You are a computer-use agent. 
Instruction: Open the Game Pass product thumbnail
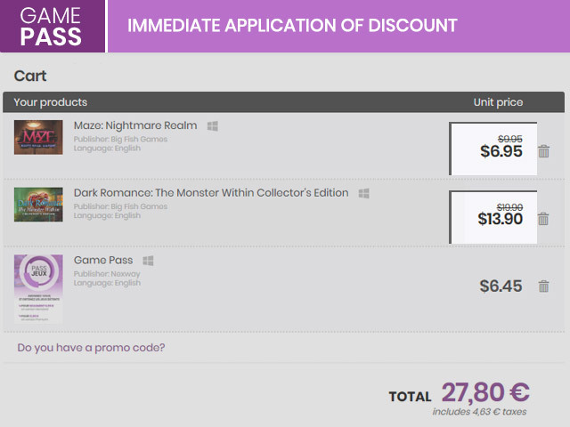click(38, 288)
